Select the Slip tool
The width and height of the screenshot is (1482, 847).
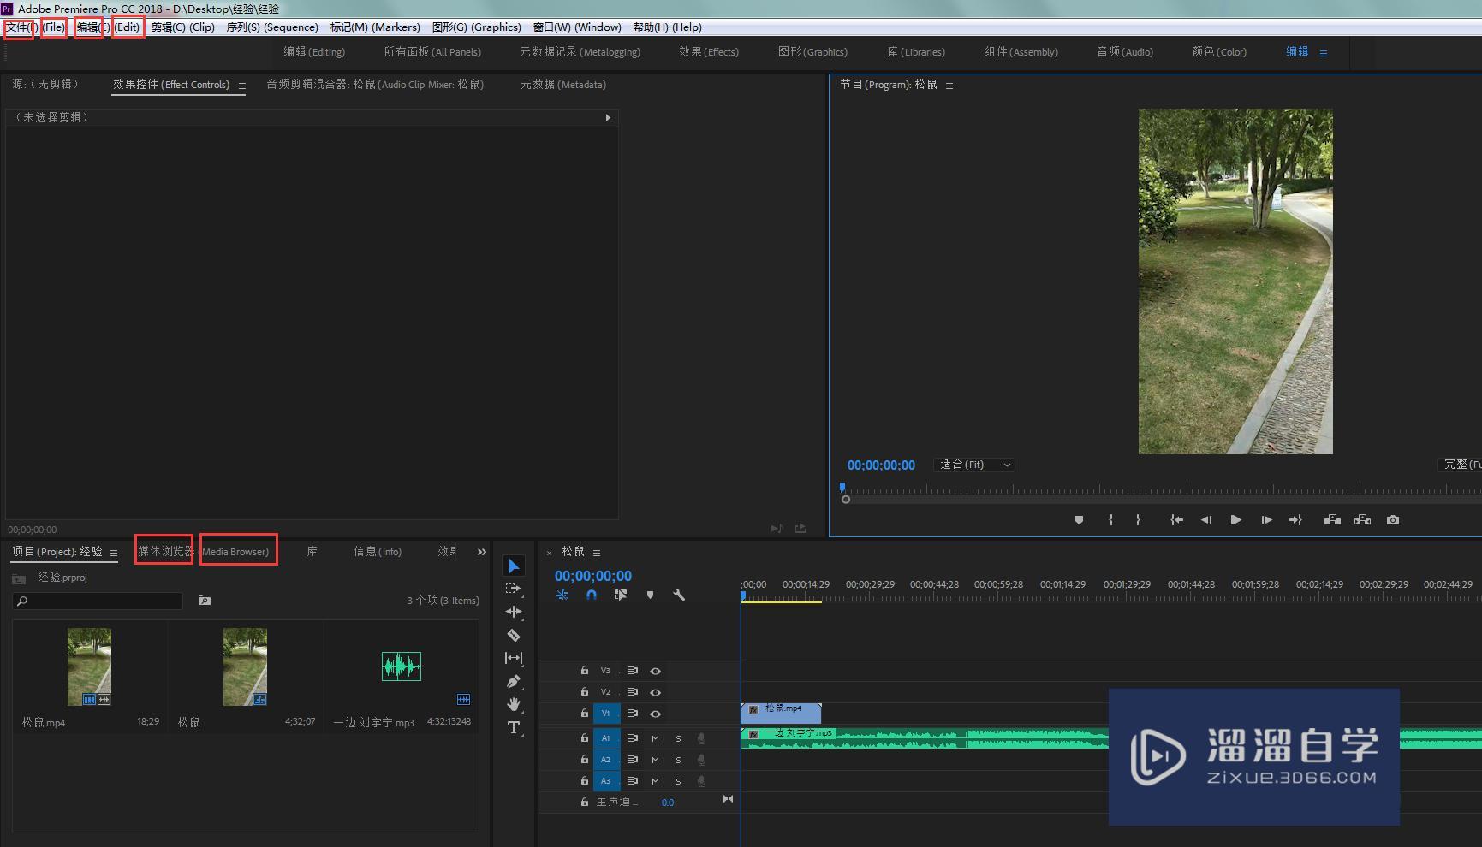(514, 658)
